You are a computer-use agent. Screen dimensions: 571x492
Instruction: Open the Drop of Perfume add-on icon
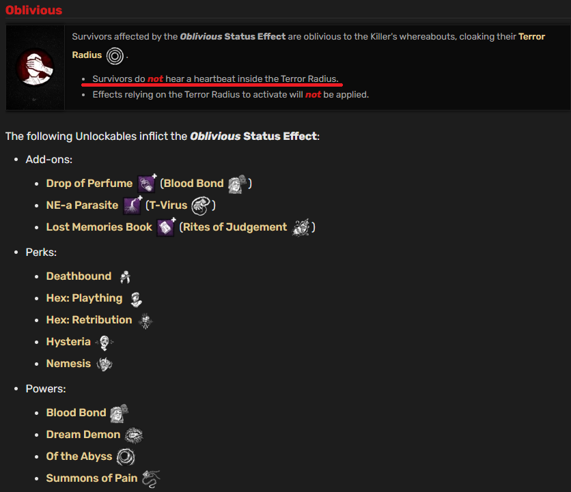[x=147, y=184]
